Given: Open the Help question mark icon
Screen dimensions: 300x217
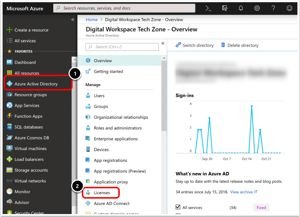Looking at the screenshot, I should (273, 8).
